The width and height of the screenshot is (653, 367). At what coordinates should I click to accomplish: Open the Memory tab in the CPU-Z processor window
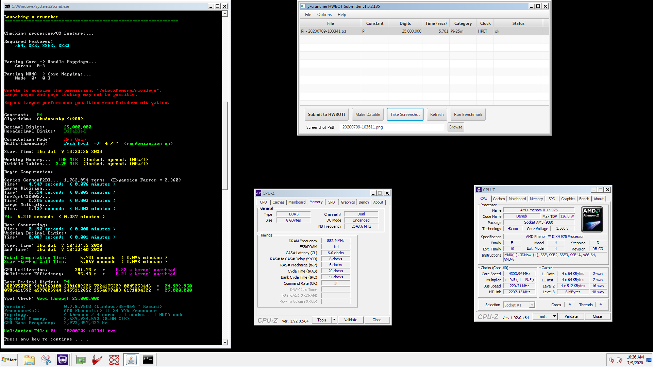[x=536, y=199]
